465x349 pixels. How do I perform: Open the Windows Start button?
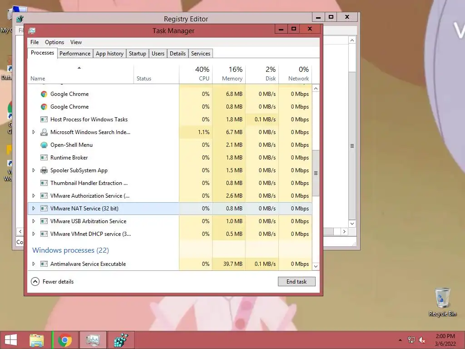point(11,340)
